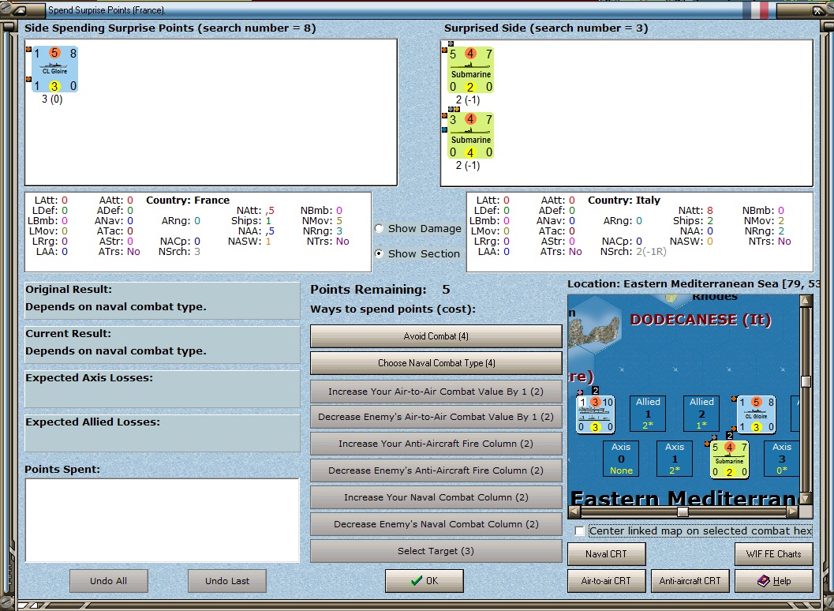Click the map scroll down arrow

click(x=806, y=498)
